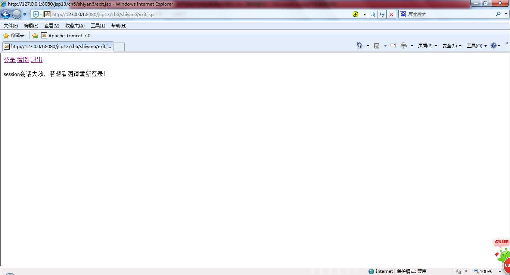Click the RSS feeds icon
This screenshot has height=275, width=510.
point(377,46)
